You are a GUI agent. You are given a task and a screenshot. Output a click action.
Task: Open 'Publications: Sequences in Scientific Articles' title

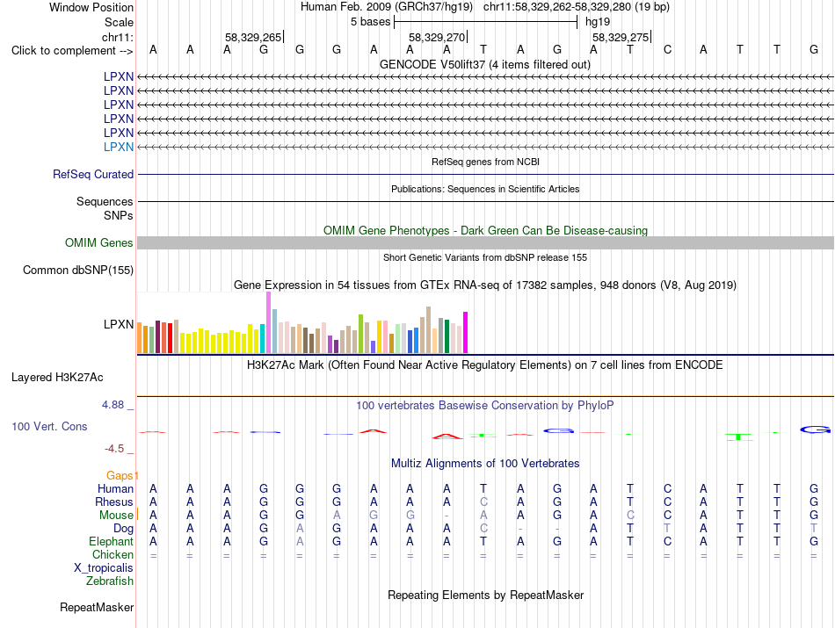(485, 189)
